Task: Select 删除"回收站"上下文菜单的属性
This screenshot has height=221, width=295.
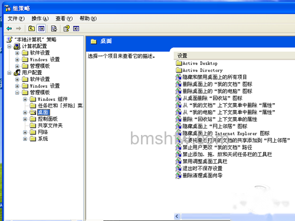Action: coord(220,119)
